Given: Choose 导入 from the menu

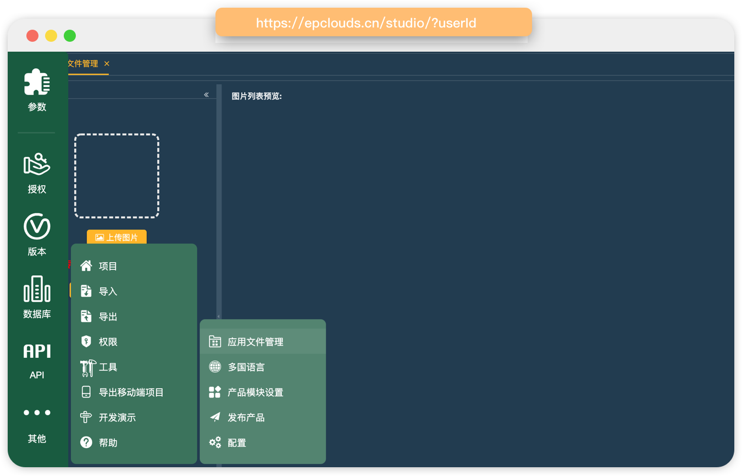Looking at the screenshot, I should [134, 291].
